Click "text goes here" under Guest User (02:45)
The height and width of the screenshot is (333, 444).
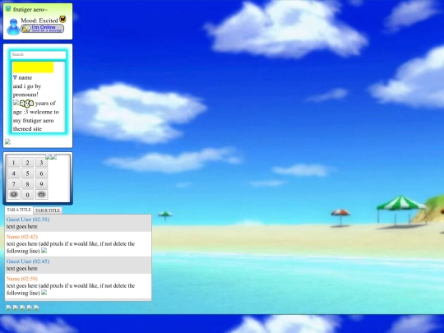coord(22,268)
